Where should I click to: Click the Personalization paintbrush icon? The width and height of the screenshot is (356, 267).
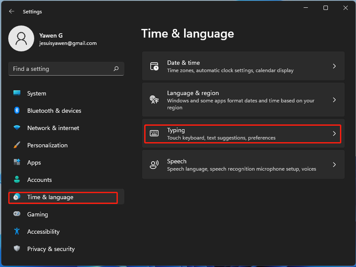17,145
